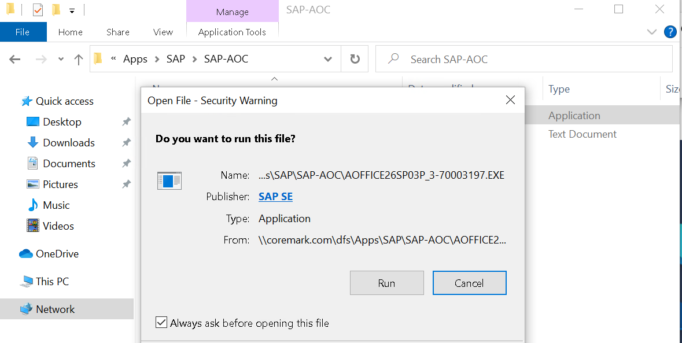This screenshot has width=682, height=343.
Task: Open Desktop in the navigation pane
Action: pyautogui.click(x=62, y=122)
